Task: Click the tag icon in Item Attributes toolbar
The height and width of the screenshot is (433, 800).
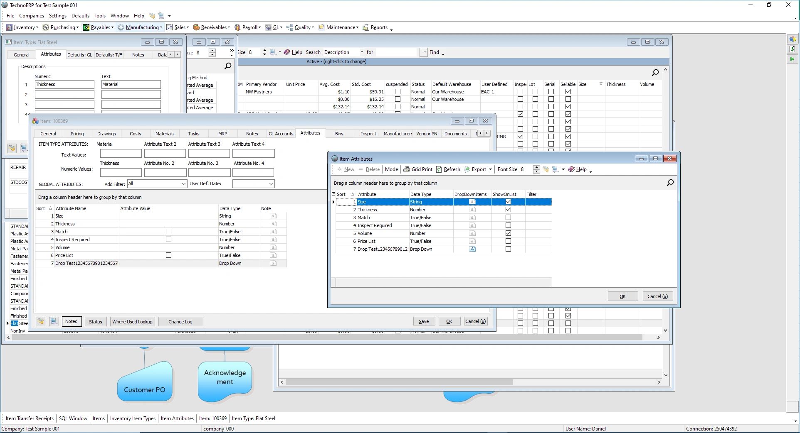Action: (546, 169)
